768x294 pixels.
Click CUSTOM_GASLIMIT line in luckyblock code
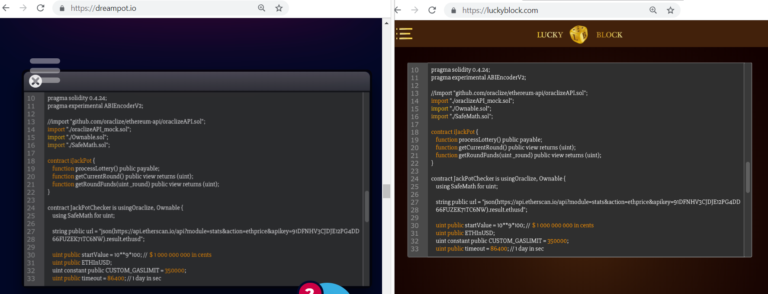502,240
